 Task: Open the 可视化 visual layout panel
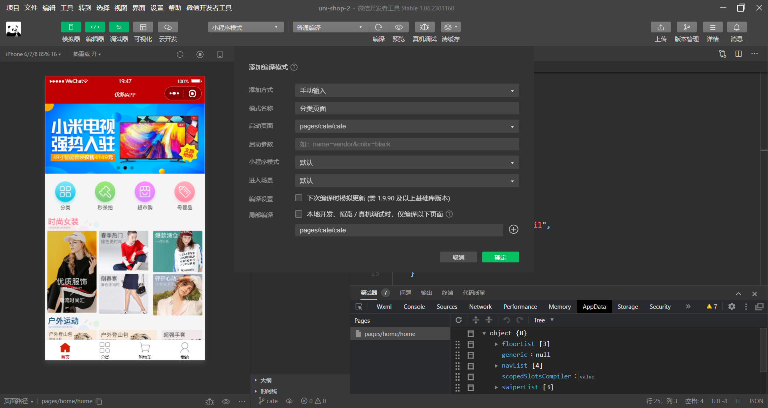[143, 27]
